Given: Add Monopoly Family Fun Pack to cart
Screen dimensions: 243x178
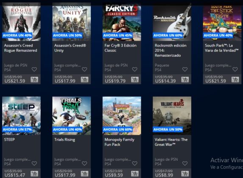Looking at the screenshot, I should (x=135, y=174).
